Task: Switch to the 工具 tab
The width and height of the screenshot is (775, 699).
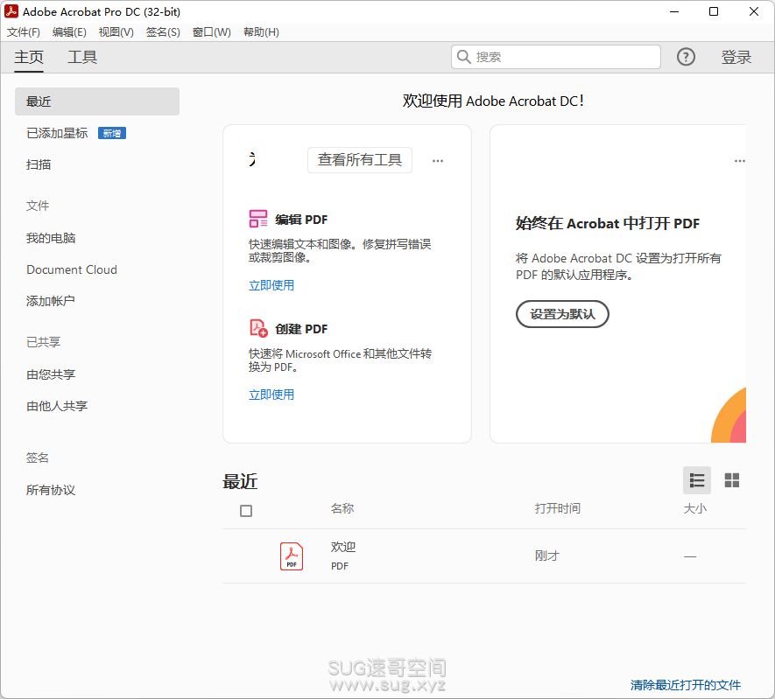Action: click(x=82, y=57)
